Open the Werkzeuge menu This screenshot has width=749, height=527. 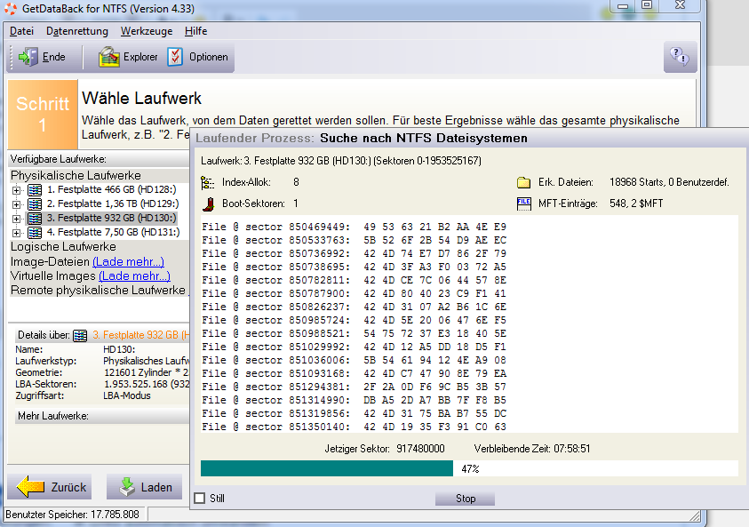coord(147,31)
